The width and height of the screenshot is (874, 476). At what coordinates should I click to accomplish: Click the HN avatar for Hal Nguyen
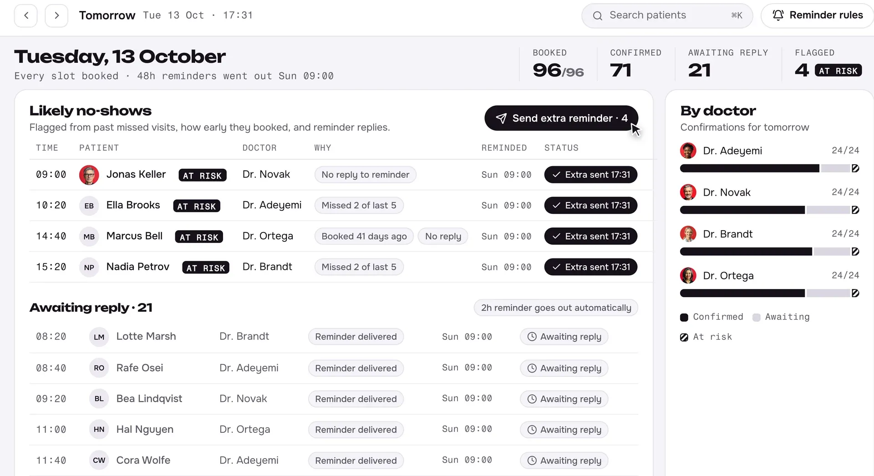point(99,430)
